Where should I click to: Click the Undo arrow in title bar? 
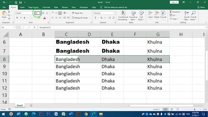tap(4, 2)
